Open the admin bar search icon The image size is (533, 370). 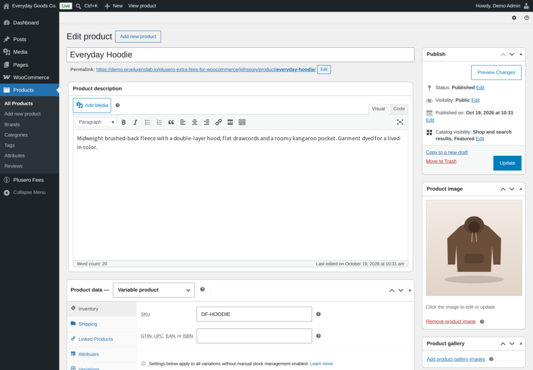click(79, 6)
